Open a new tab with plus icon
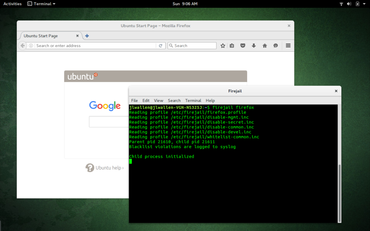The height and width of the screenshot is (231, 370). click(87, 36)
